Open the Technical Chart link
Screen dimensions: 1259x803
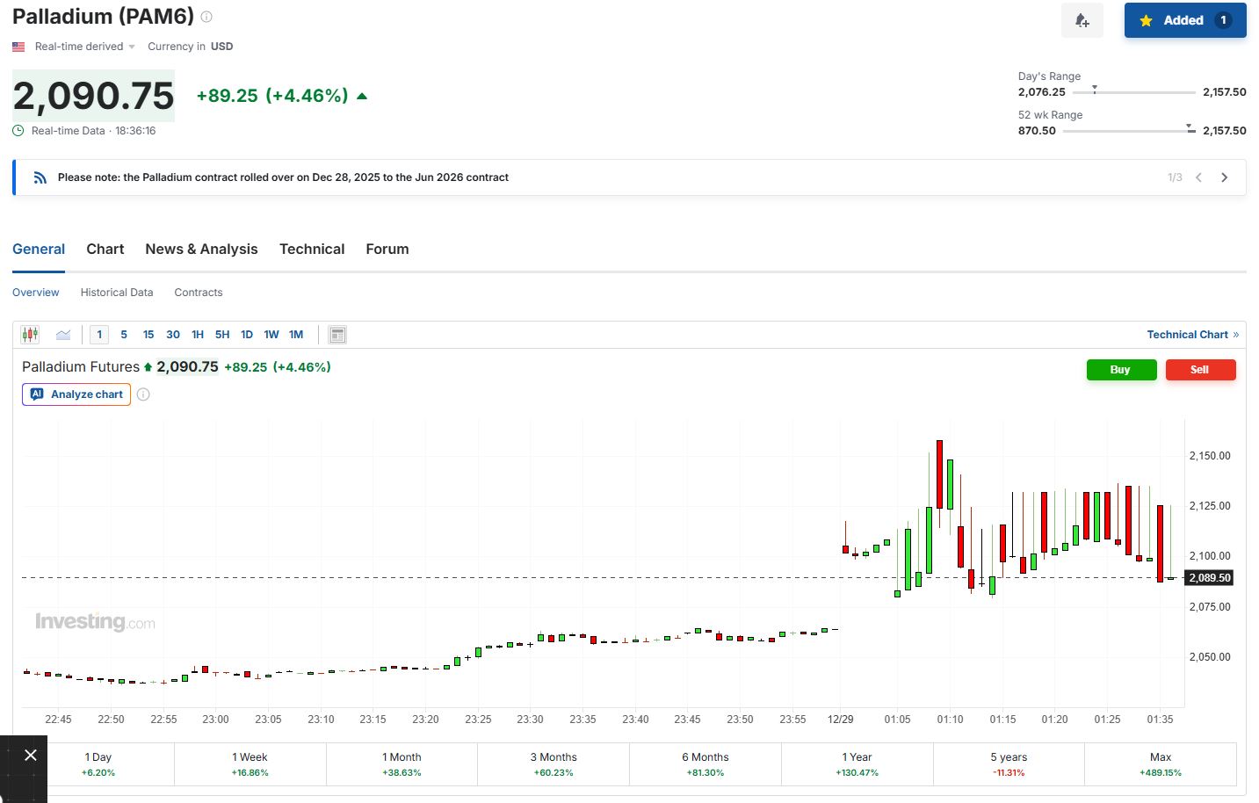tap(1192, 335)
